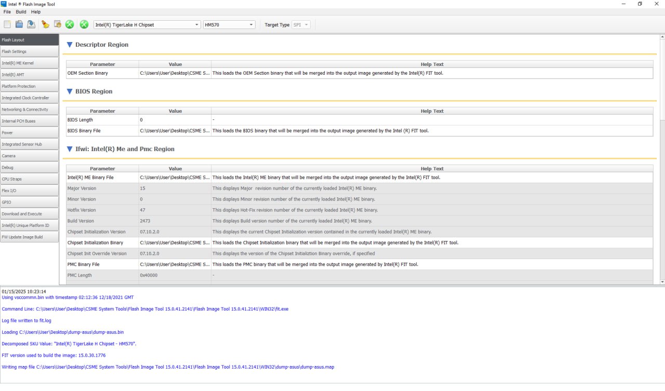Select the Download and Execute tab
Image resolution: width=665 pixels, height=391 pixels.
point(29,214)
